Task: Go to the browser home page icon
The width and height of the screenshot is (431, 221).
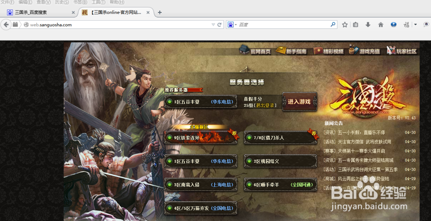Action: [x=381, y=25]
